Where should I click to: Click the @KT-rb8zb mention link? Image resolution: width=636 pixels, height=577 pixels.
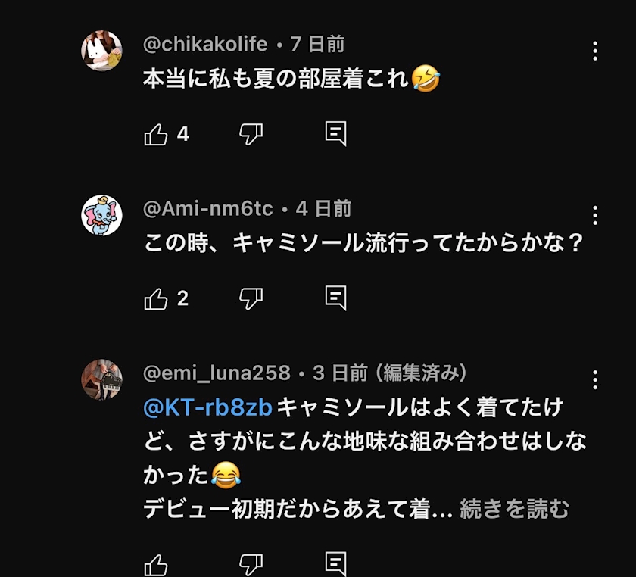coord(207,407)
